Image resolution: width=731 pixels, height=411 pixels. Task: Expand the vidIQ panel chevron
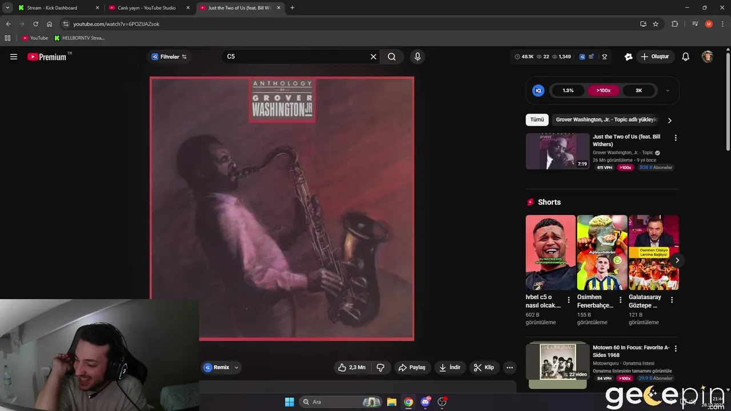[x=668, y=90]
